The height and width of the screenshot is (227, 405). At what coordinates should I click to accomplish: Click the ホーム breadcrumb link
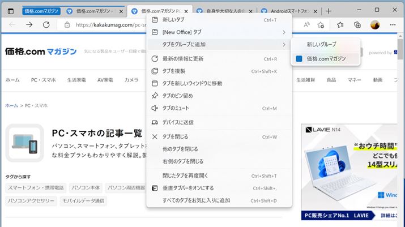[x=11, y=106]
